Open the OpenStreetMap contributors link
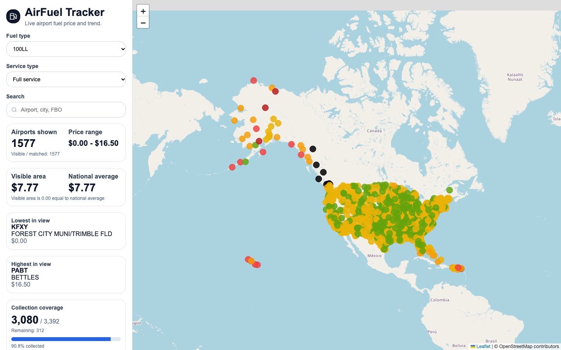The image size is (561, 350). (x=529, y=346)
